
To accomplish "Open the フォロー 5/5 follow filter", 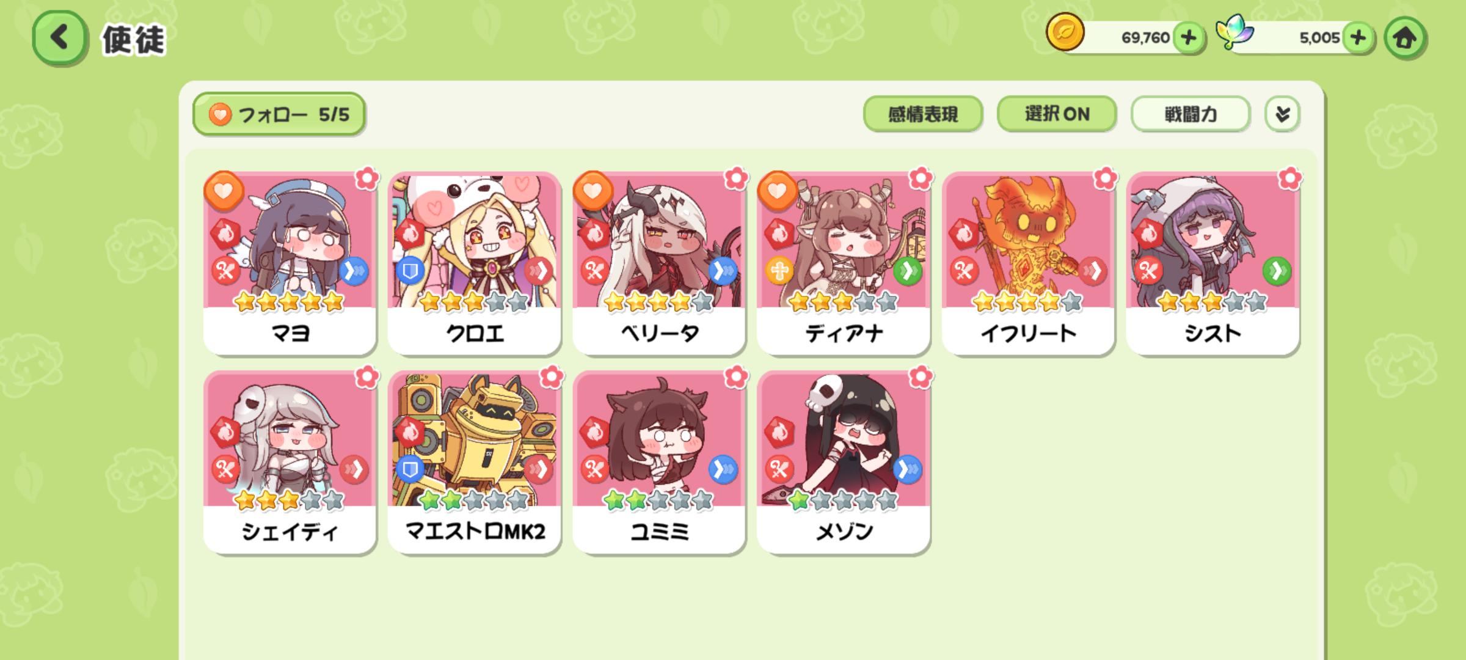I will tap(279, 114).
